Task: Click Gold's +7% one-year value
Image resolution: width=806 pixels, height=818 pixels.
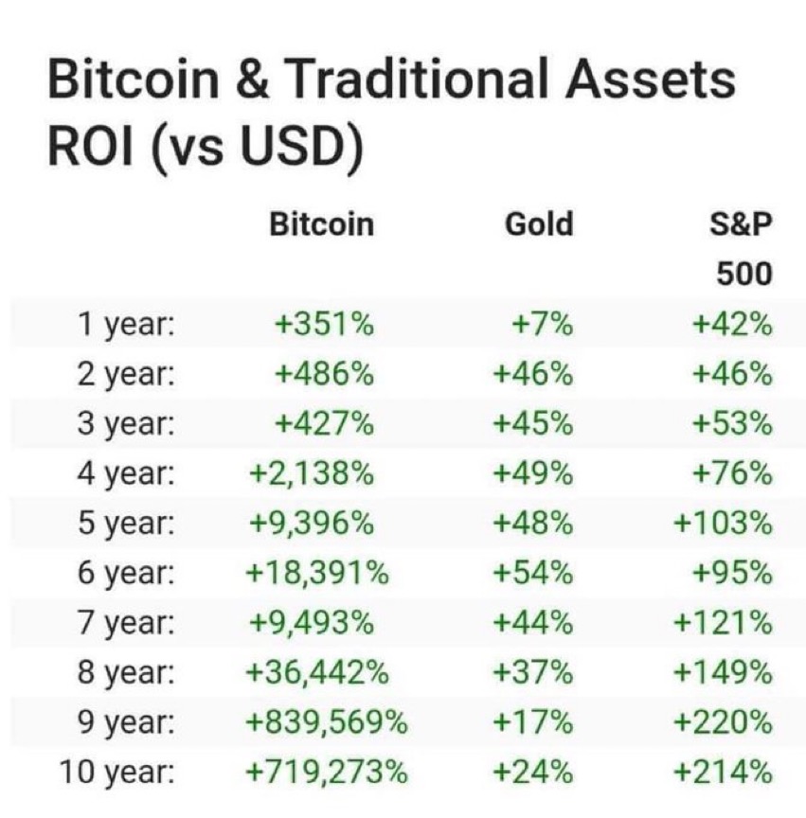Action: pos(543,324)
